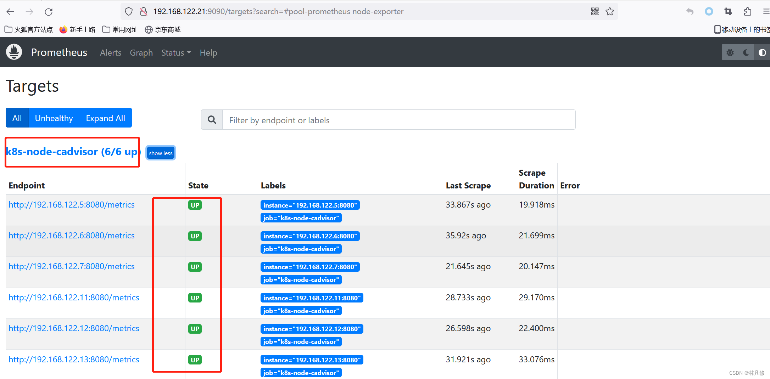Image resolution: width=770 pixels, height=379 pixels.
Task: Click the Labels column header
Action: (273, 186)
